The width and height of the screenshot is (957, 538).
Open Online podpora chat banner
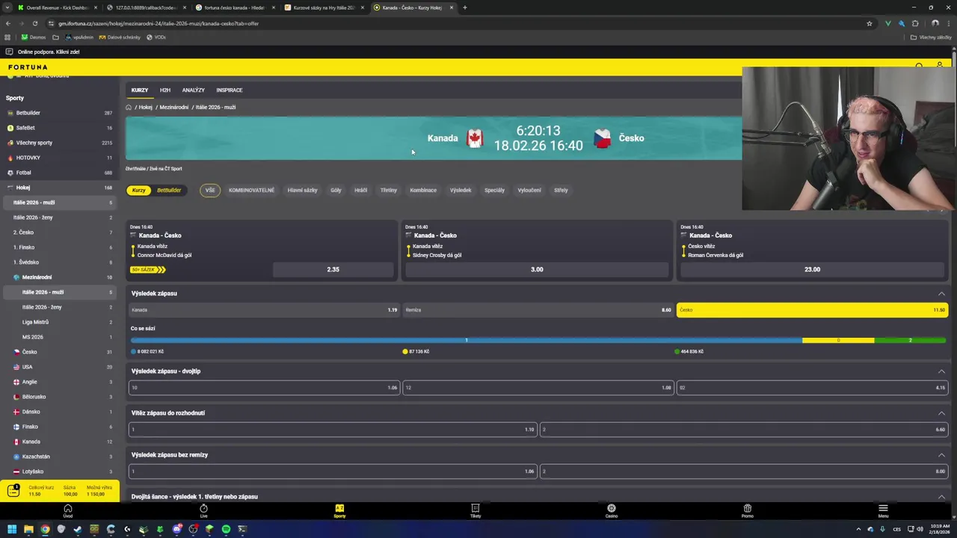pyautogui.click(x=43, y=52)
